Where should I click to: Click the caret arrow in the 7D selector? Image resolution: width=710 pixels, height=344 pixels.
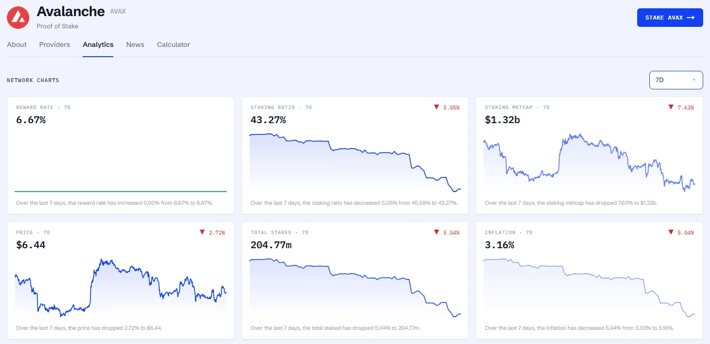point(694,80)
